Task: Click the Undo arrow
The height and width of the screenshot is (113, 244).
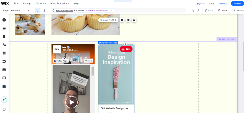Action: pos(193,10)
